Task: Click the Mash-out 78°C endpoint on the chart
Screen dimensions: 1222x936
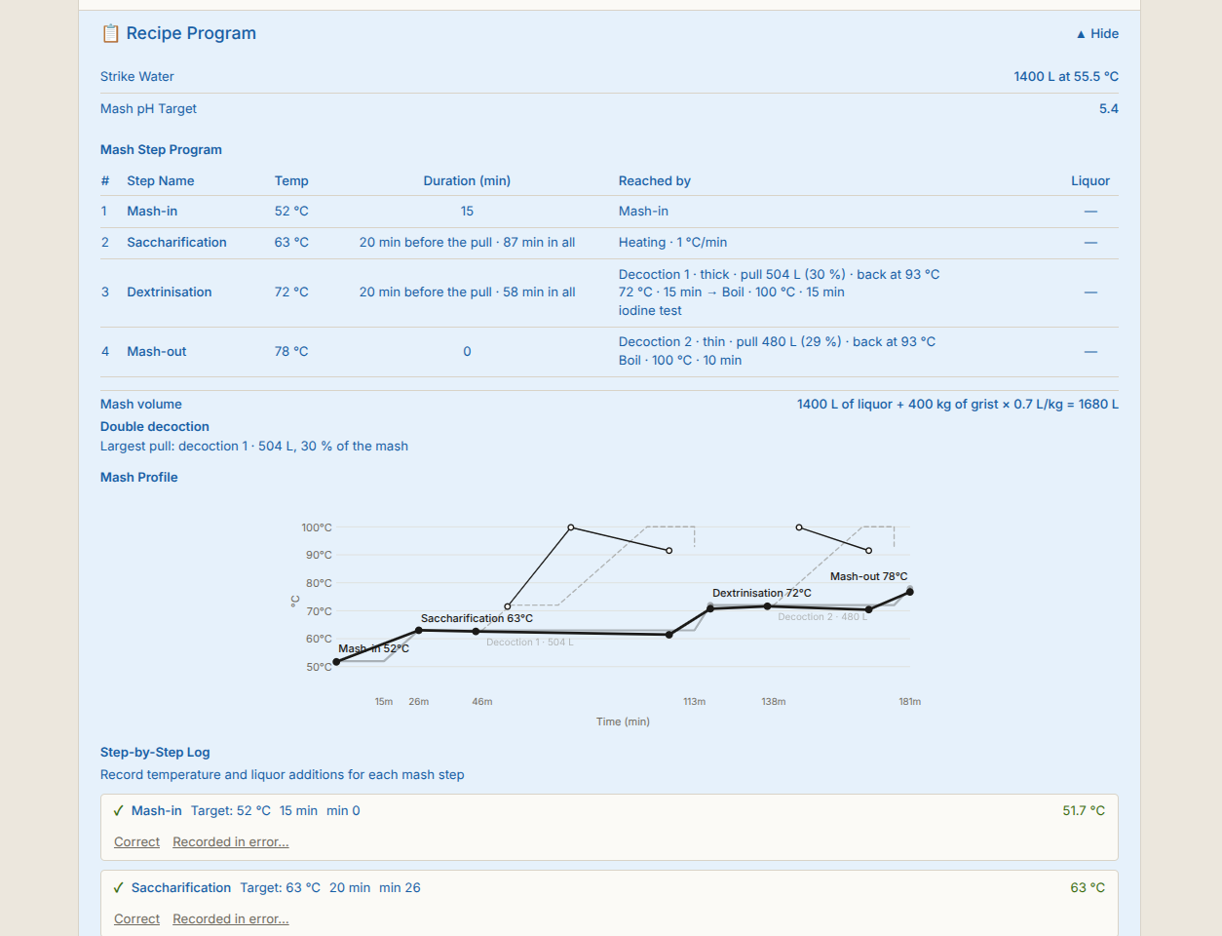Action: [910, 592]
